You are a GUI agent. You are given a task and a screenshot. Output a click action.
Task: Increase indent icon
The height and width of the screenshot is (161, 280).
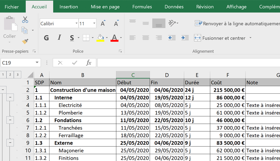(185, 38)
